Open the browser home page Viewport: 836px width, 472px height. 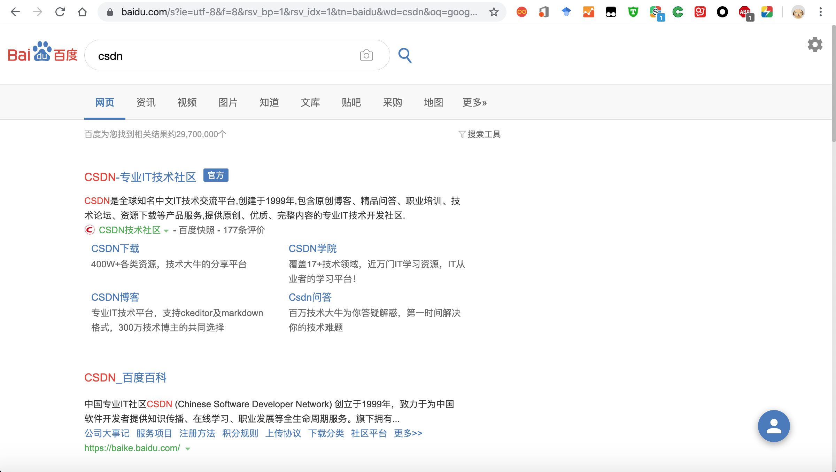(82, 12)
